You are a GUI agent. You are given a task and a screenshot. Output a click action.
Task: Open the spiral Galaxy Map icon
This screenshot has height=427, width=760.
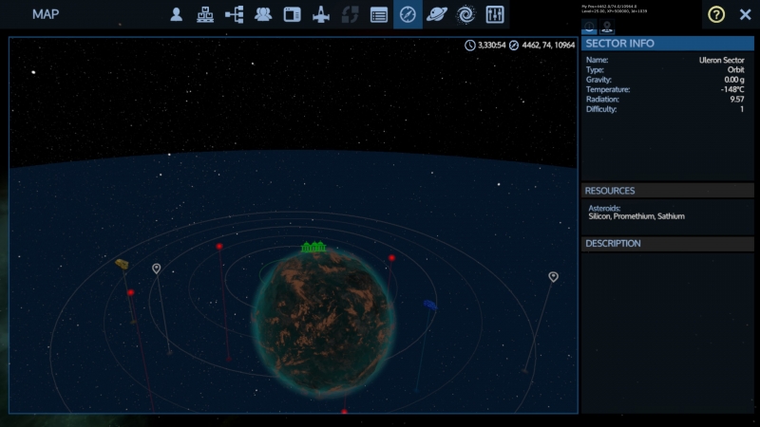point(465,14)
